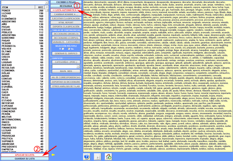Select the GOBIERNO row
Viewport: 233px width, 161px height.
pyautogui.click(x=23, y=38)
